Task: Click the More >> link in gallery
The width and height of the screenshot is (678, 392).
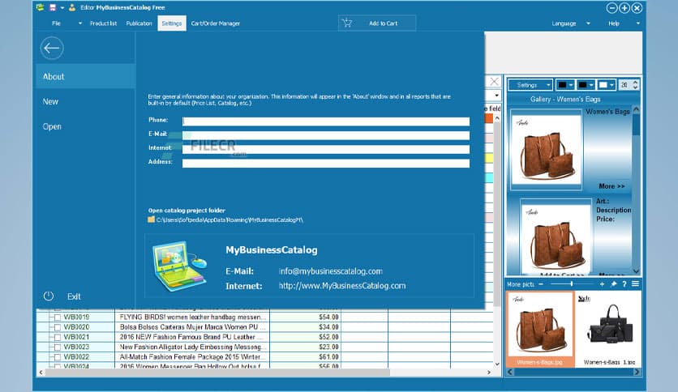Action: (x=611, y=186)
